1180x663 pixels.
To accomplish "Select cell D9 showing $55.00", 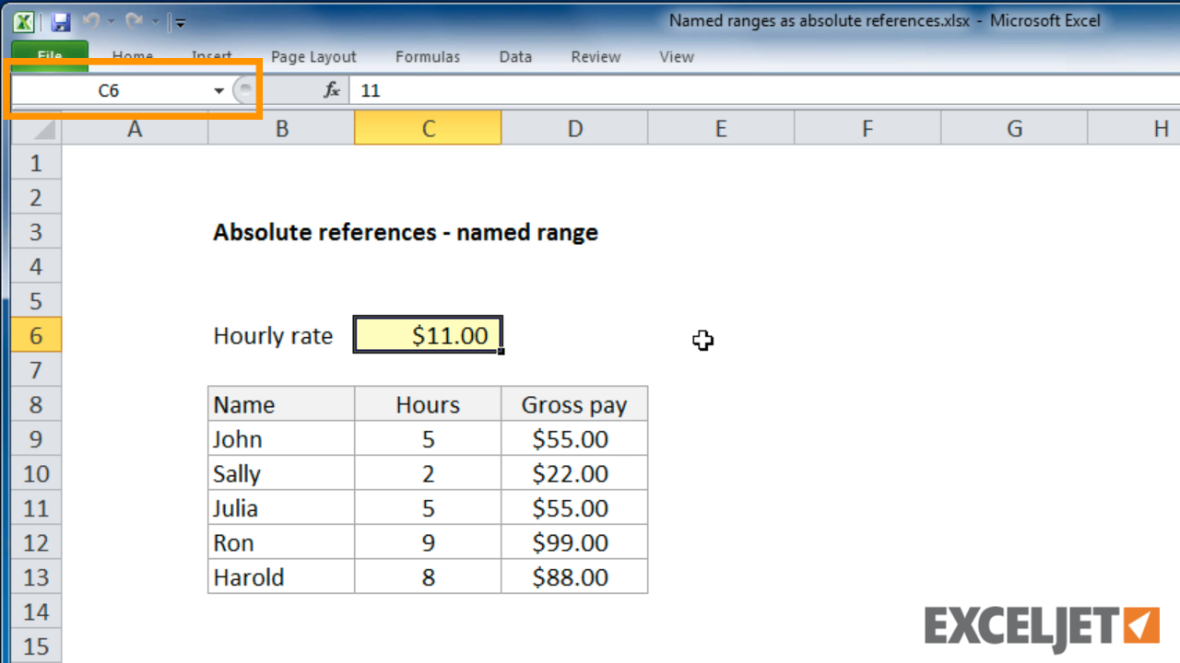I will click(x=574, y=438).
